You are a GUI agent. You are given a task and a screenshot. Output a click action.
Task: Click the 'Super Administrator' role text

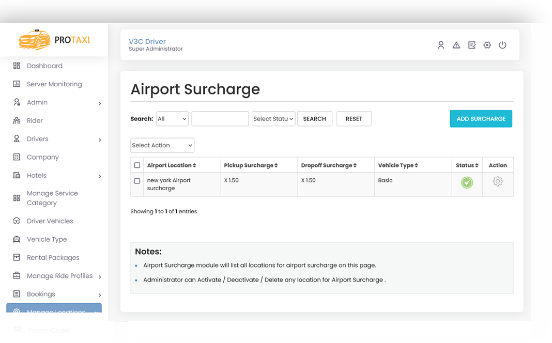(156, 49)
